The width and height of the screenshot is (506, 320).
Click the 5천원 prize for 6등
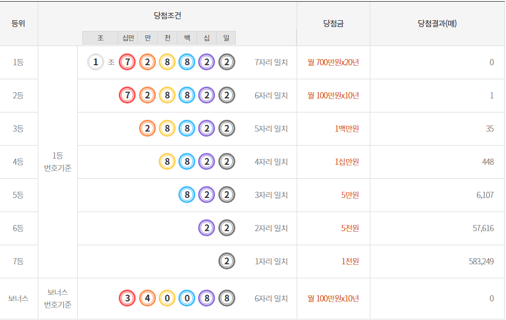point(350,228)
